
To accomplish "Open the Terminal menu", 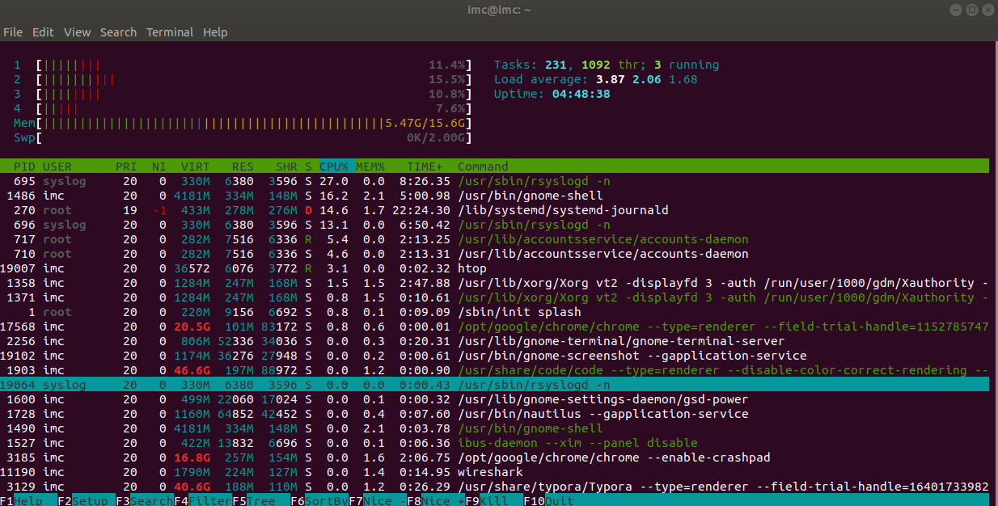I will 170,32.
